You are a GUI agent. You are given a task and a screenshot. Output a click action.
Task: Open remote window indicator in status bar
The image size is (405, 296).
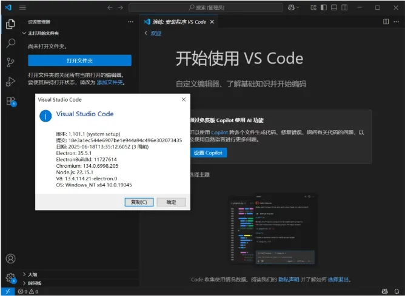click(x=8, y=292)
